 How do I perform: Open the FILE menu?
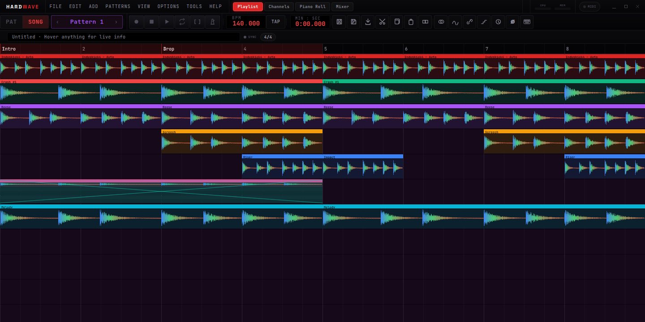[x=56, y=7]
